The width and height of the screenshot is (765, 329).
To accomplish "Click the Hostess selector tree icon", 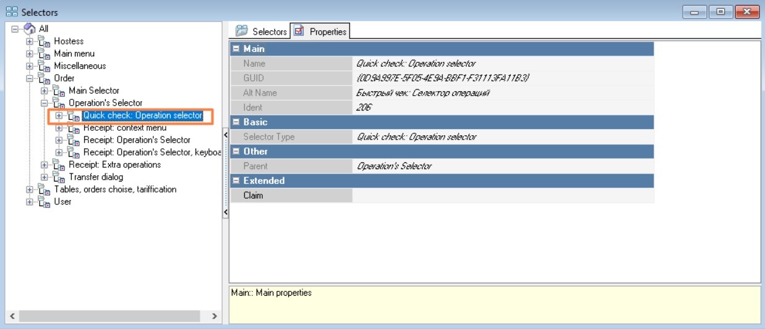I will pos(45,41).
